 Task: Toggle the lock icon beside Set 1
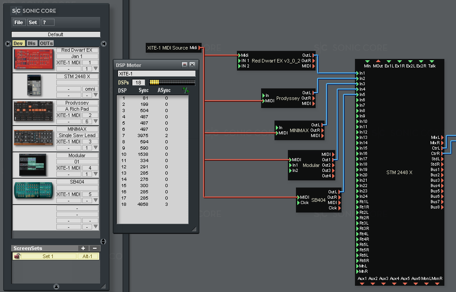click(x=17, y=256)
